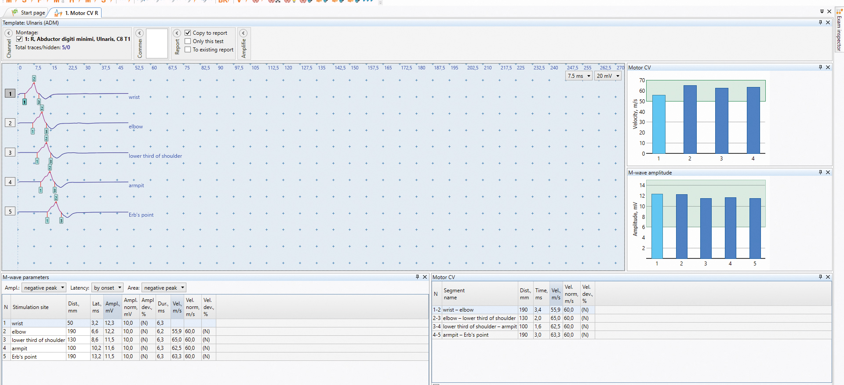Viewport: 844px width, 385px height.
Task: Select peak marker 2 above wrist trace
Action: pyautogui.click(x=34, y=79)
